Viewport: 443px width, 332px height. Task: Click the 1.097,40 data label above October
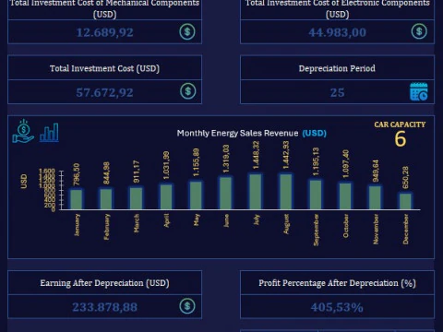tap(345, 164)
